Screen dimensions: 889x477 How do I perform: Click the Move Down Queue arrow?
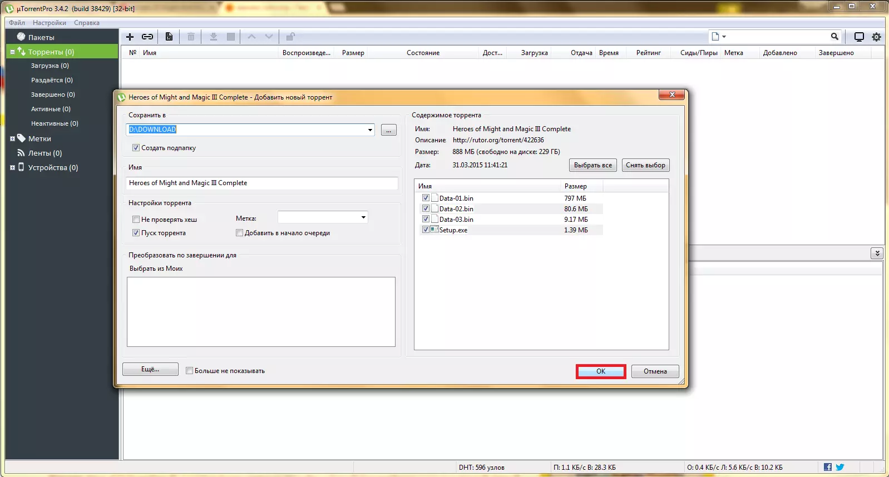click(269, 37)
